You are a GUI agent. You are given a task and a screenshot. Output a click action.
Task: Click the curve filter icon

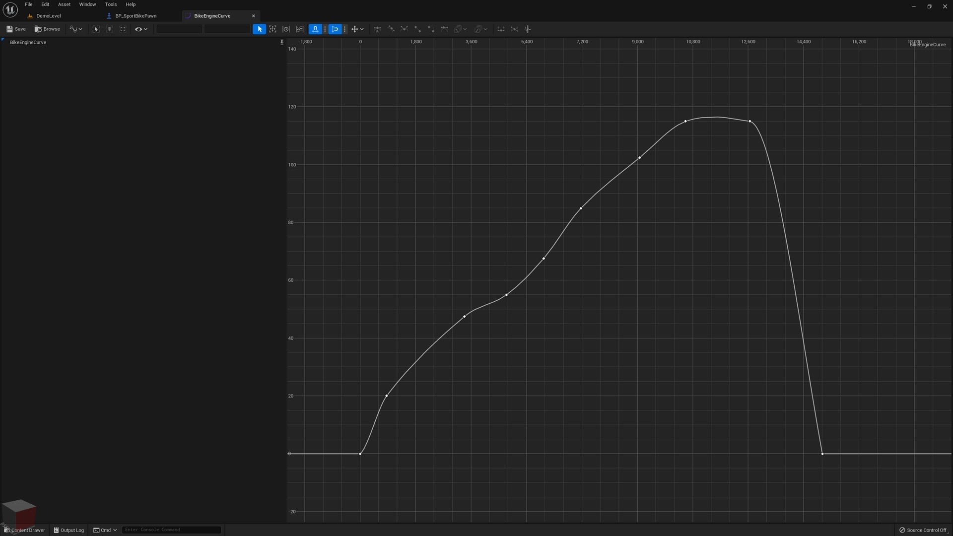click(x=528, y=29)
